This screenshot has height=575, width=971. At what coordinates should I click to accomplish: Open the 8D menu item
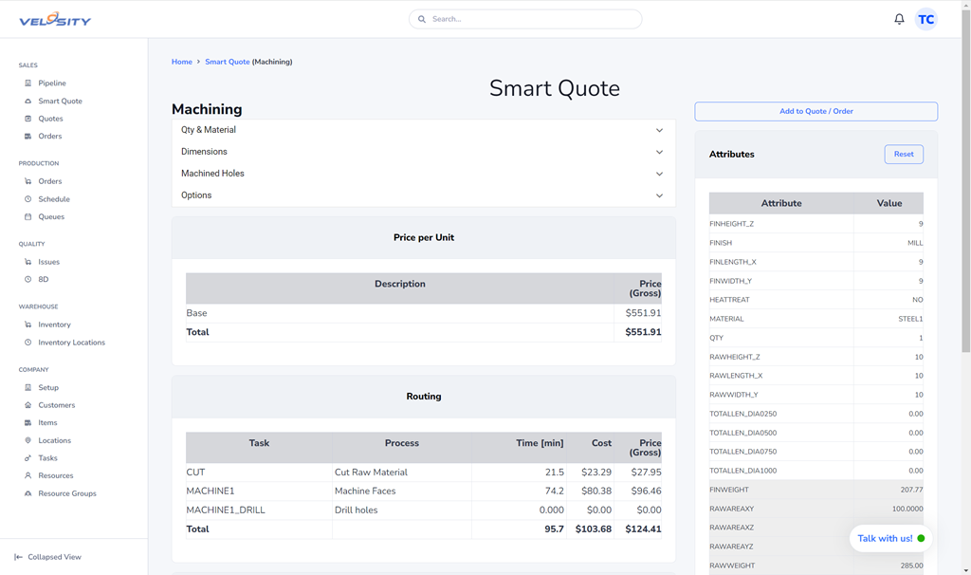pos(44,280)
